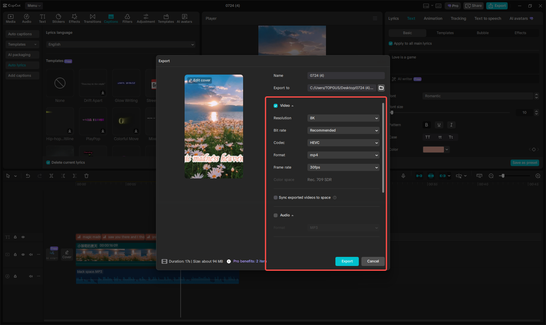
Task: Open the Stickers panel
Action: pos(58,18)
